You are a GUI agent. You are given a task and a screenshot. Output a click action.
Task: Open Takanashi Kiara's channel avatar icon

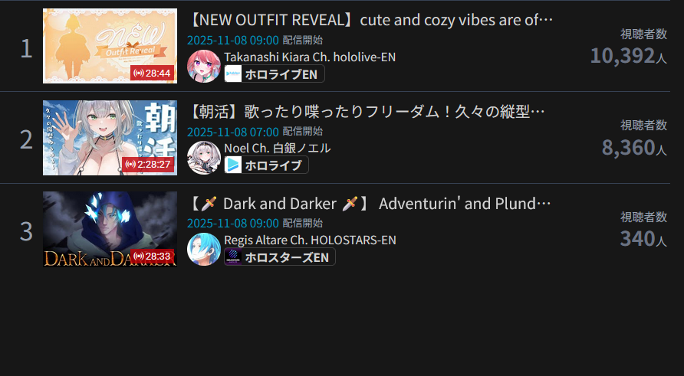coord(204,66)
